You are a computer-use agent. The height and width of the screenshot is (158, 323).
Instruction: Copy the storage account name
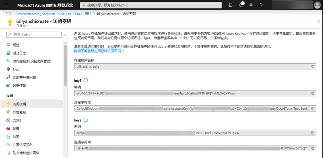(x=313, y=66)
